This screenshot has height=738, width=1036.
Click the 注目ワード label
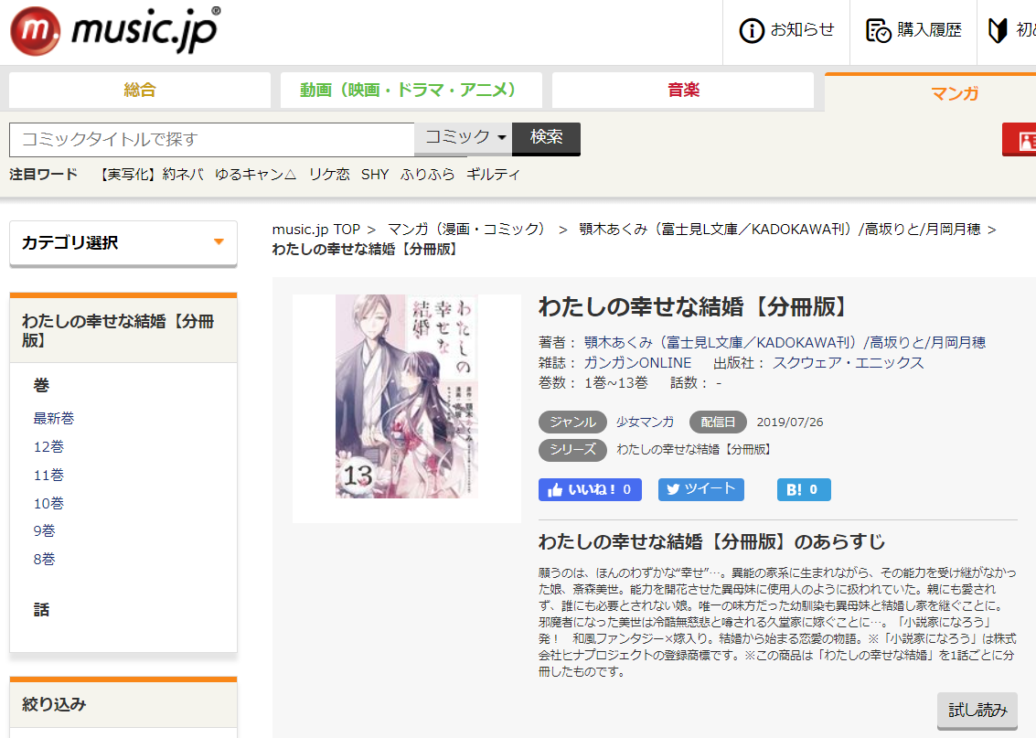click(x=44, y=175)
